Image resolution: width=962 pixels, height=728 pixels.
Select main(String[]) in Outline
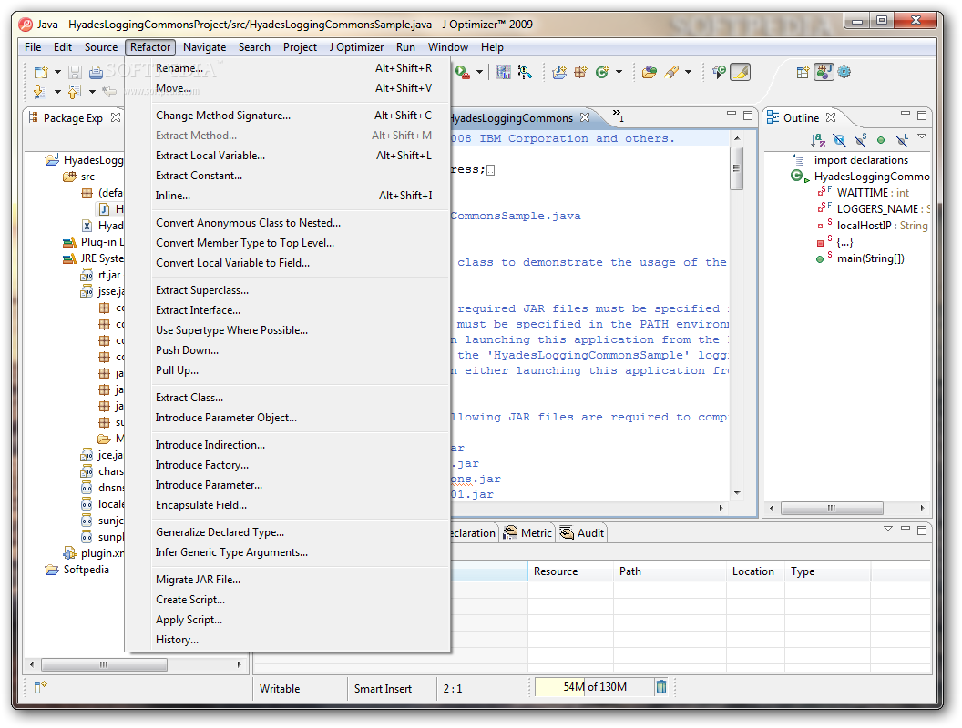point(870,258)
